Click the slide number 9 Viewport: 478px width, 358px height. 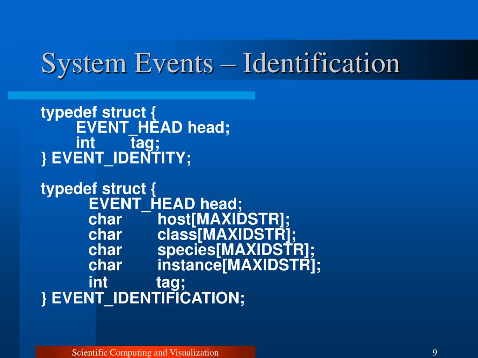(435, 352)
